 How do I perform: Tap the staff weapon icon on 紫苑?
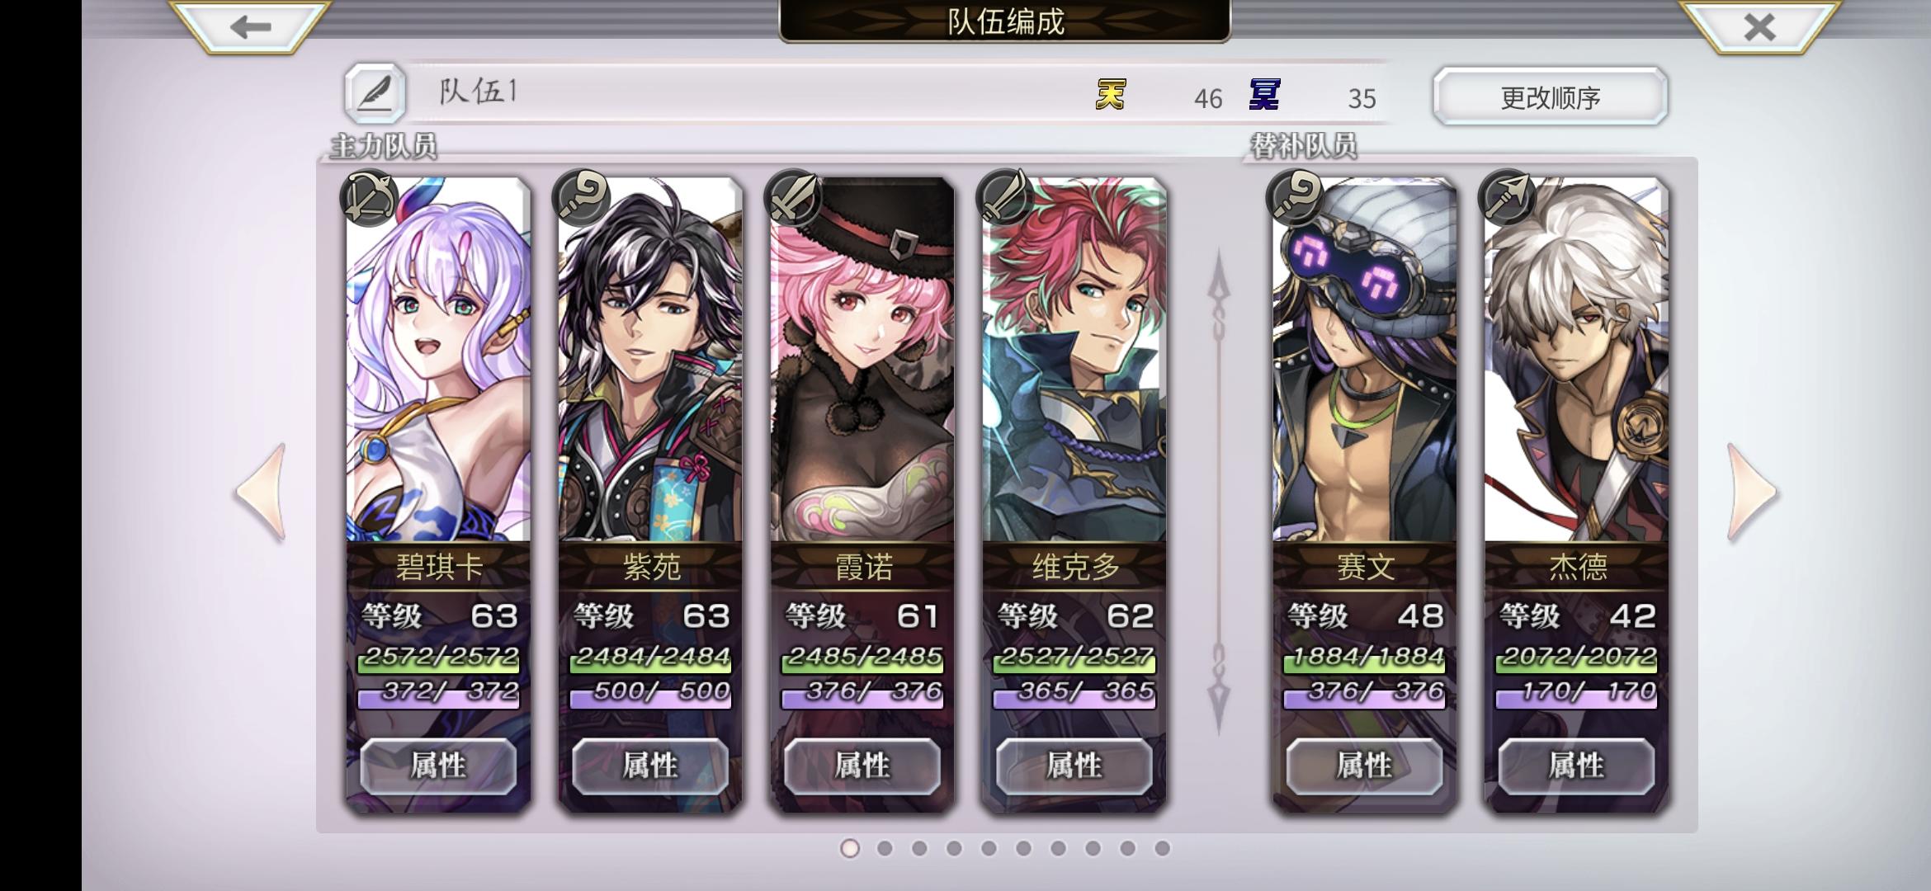581,198
